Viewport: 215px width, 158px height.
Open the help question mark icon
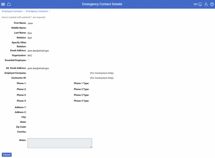pos(212,4)
